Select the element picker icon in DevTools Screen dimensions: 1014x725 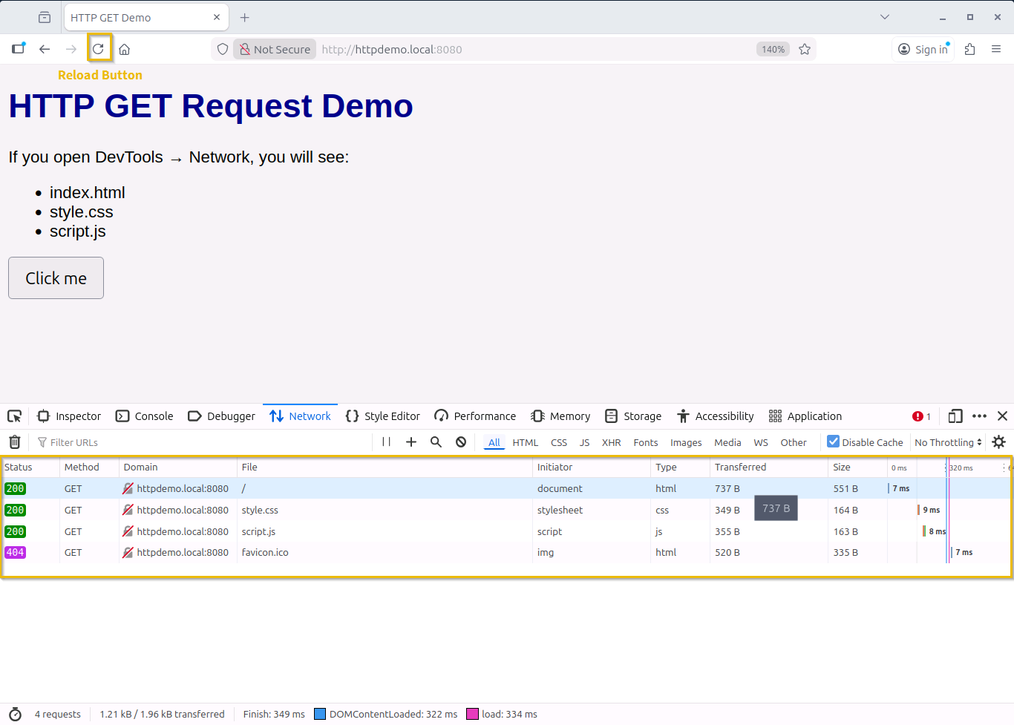[x=15, y=416]
